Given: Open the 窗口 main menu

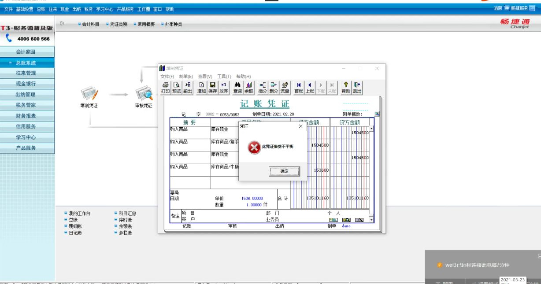Looking at the screenshot, I should 157,9.
